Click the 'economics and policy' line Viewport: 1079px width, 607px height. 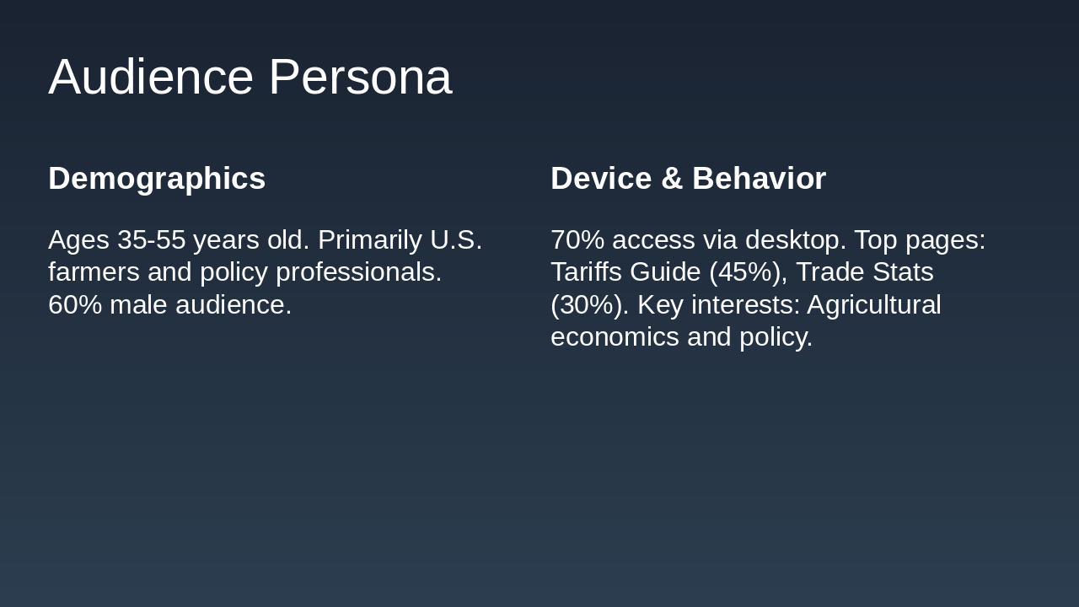coord(681,337)
